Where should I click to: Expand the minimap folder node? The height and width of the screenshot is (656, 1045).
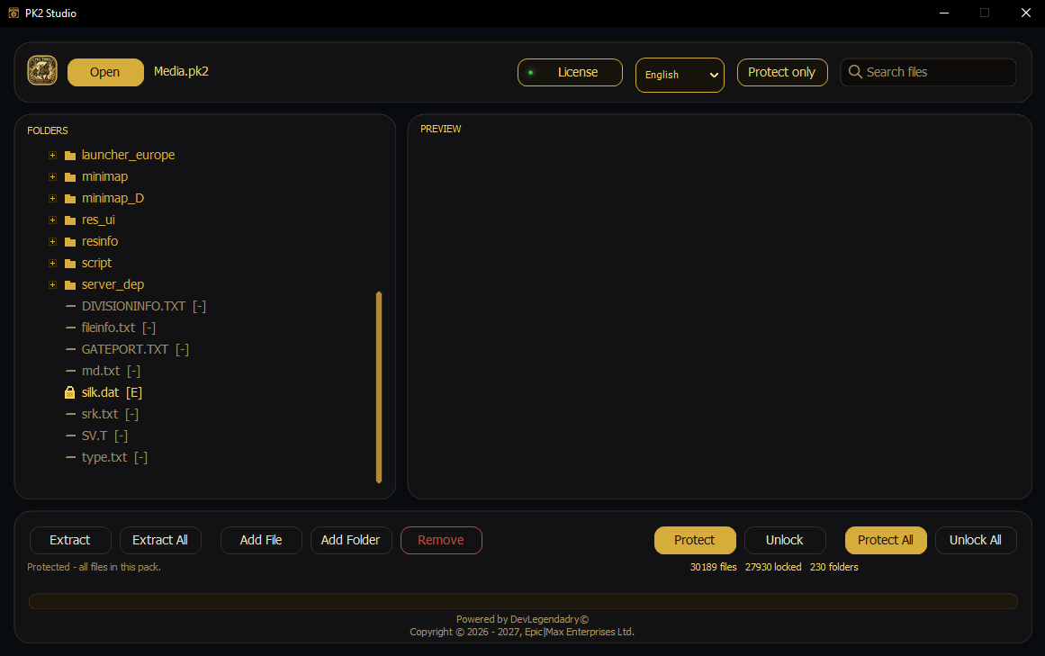pos(52,177)
